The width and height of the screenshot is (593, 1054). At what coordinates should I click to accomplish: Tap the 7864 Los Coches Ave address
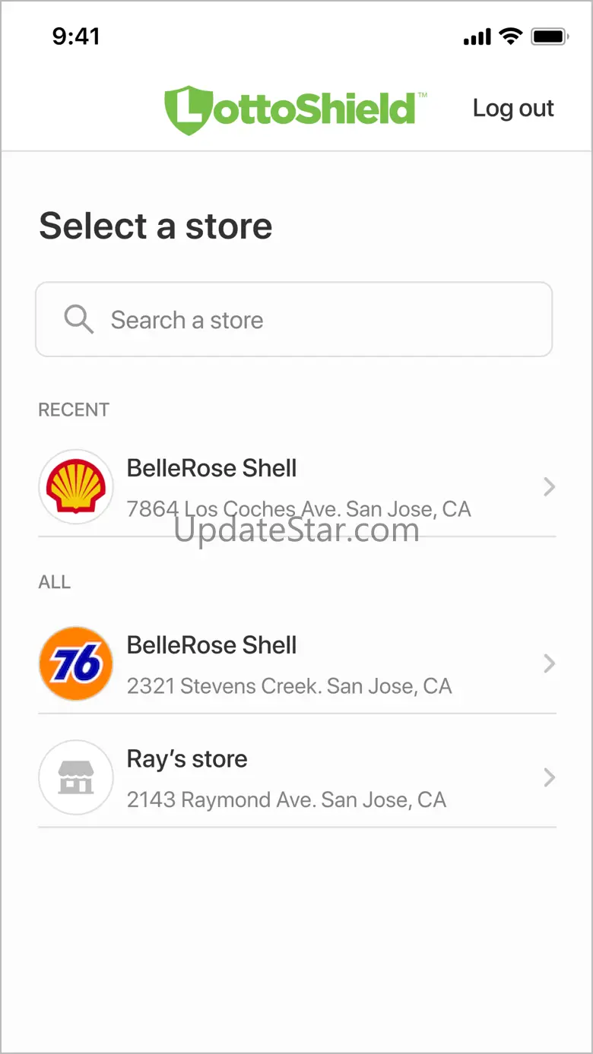point(299,508)
